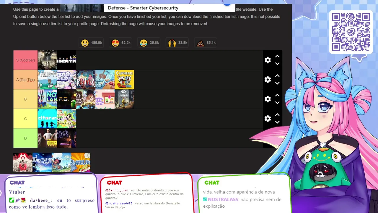The height and width of the screenshot is (213, 378).
Task: Open settings gear for S (God tier) row
Action: coord(268,60)
